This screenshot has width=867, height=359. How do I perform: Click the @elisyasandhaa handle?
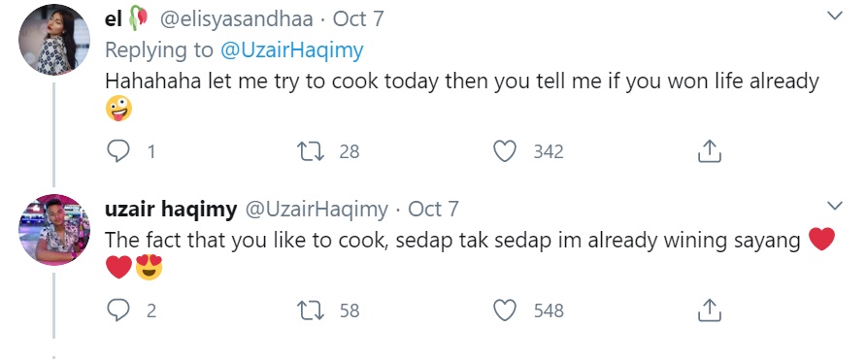point(236,19)
